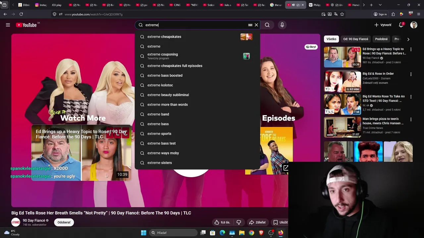The height and width of the screenshot is (238, 424).
Task: Select the 'extreme bass test' suggestion
Action: click(197, 143)
